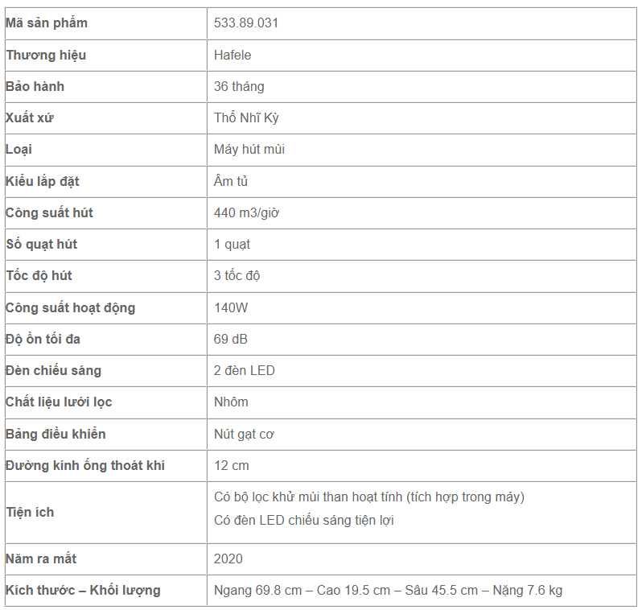
Task: Select the Hafele brand value
Action: [x=233, y=55]
